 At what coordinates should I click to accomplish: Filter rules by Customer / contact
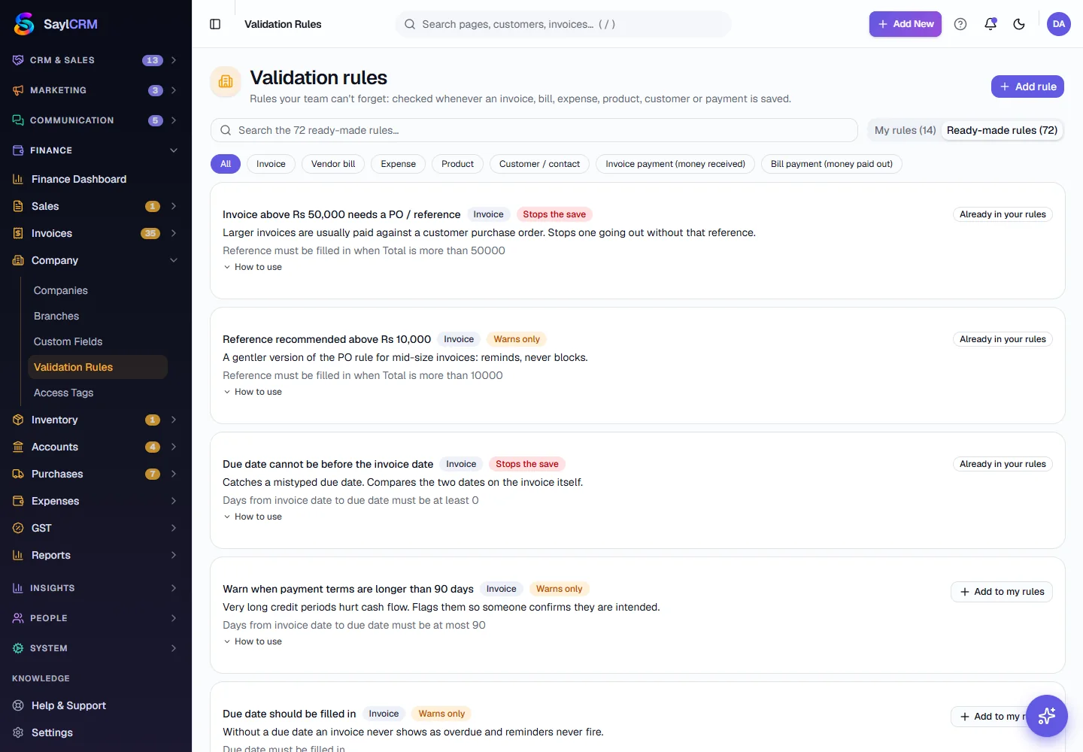[x=539, y=164]
